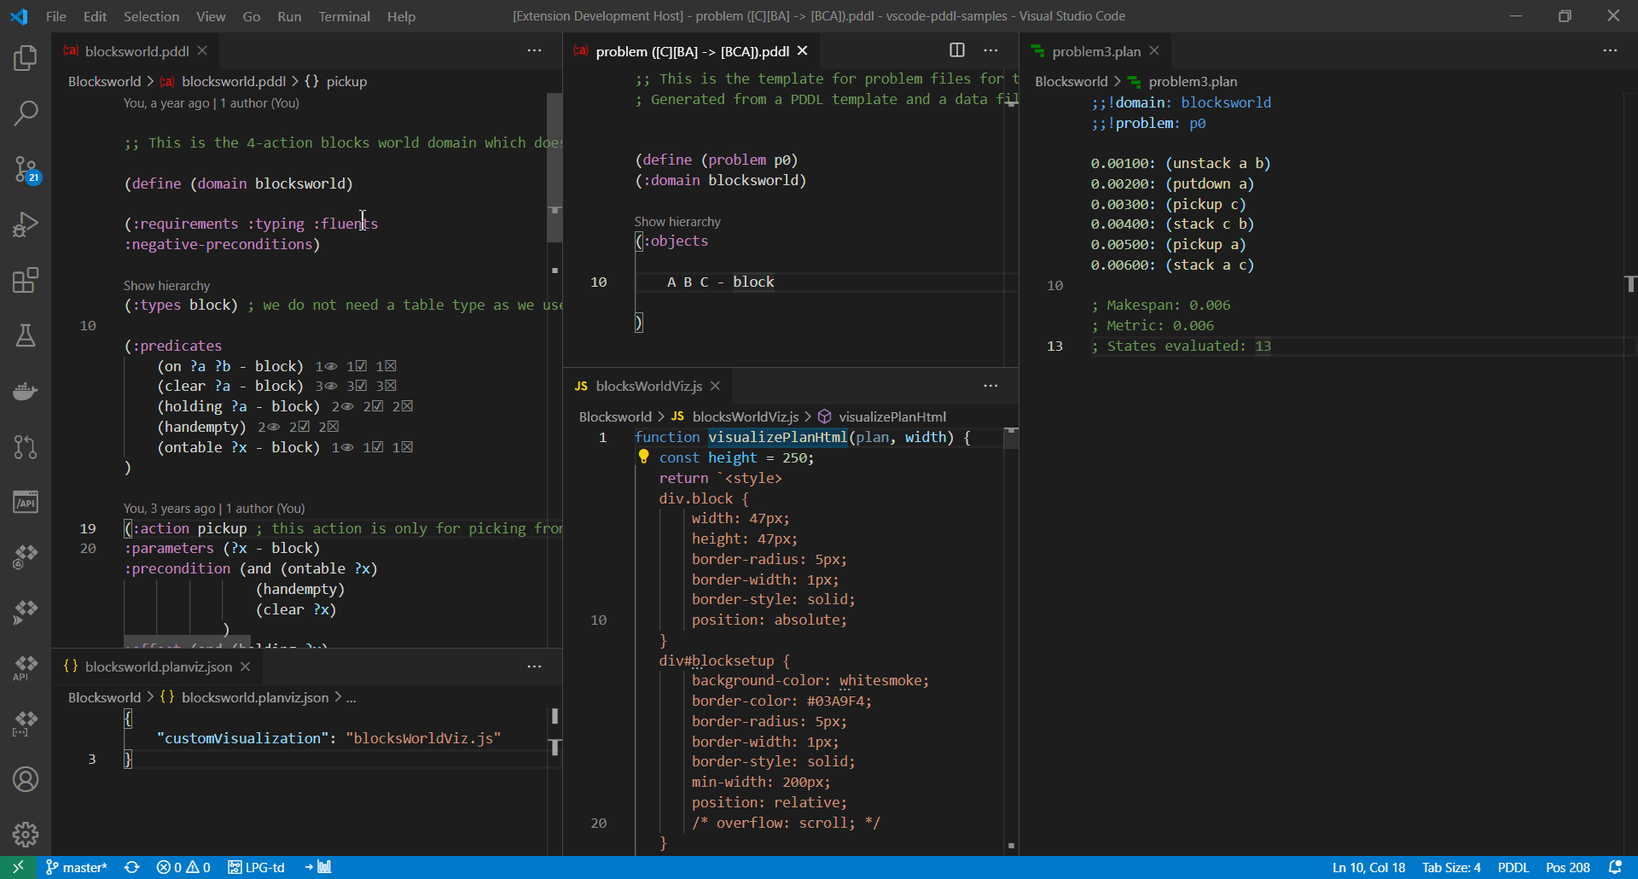Click the checked-box count beside 'clear' predicate
The width and height of the screenshot is (1638, 879).
357,387
